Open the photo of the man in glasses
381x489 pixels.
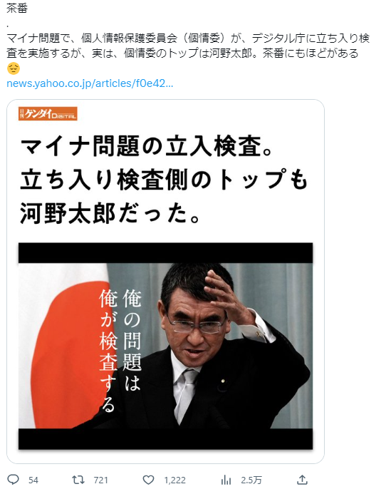[x=165, y=346]
